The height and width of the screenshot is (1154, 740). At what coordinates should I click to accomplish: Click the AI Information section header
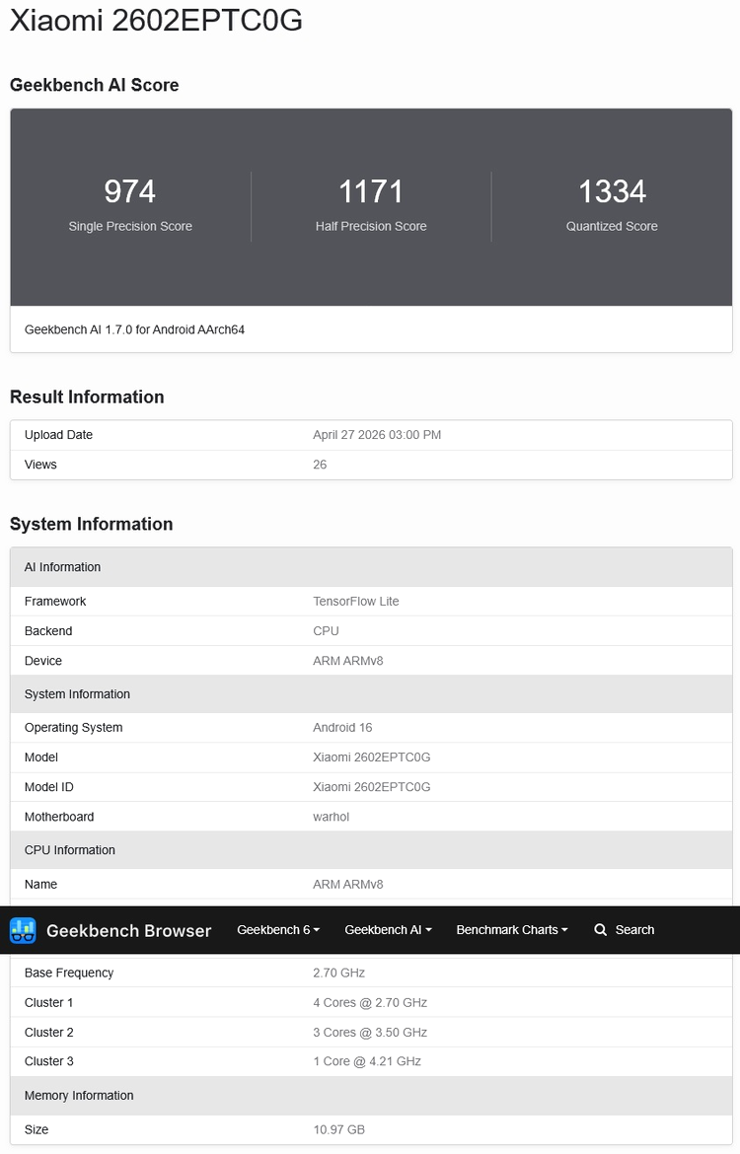[63, 567]
